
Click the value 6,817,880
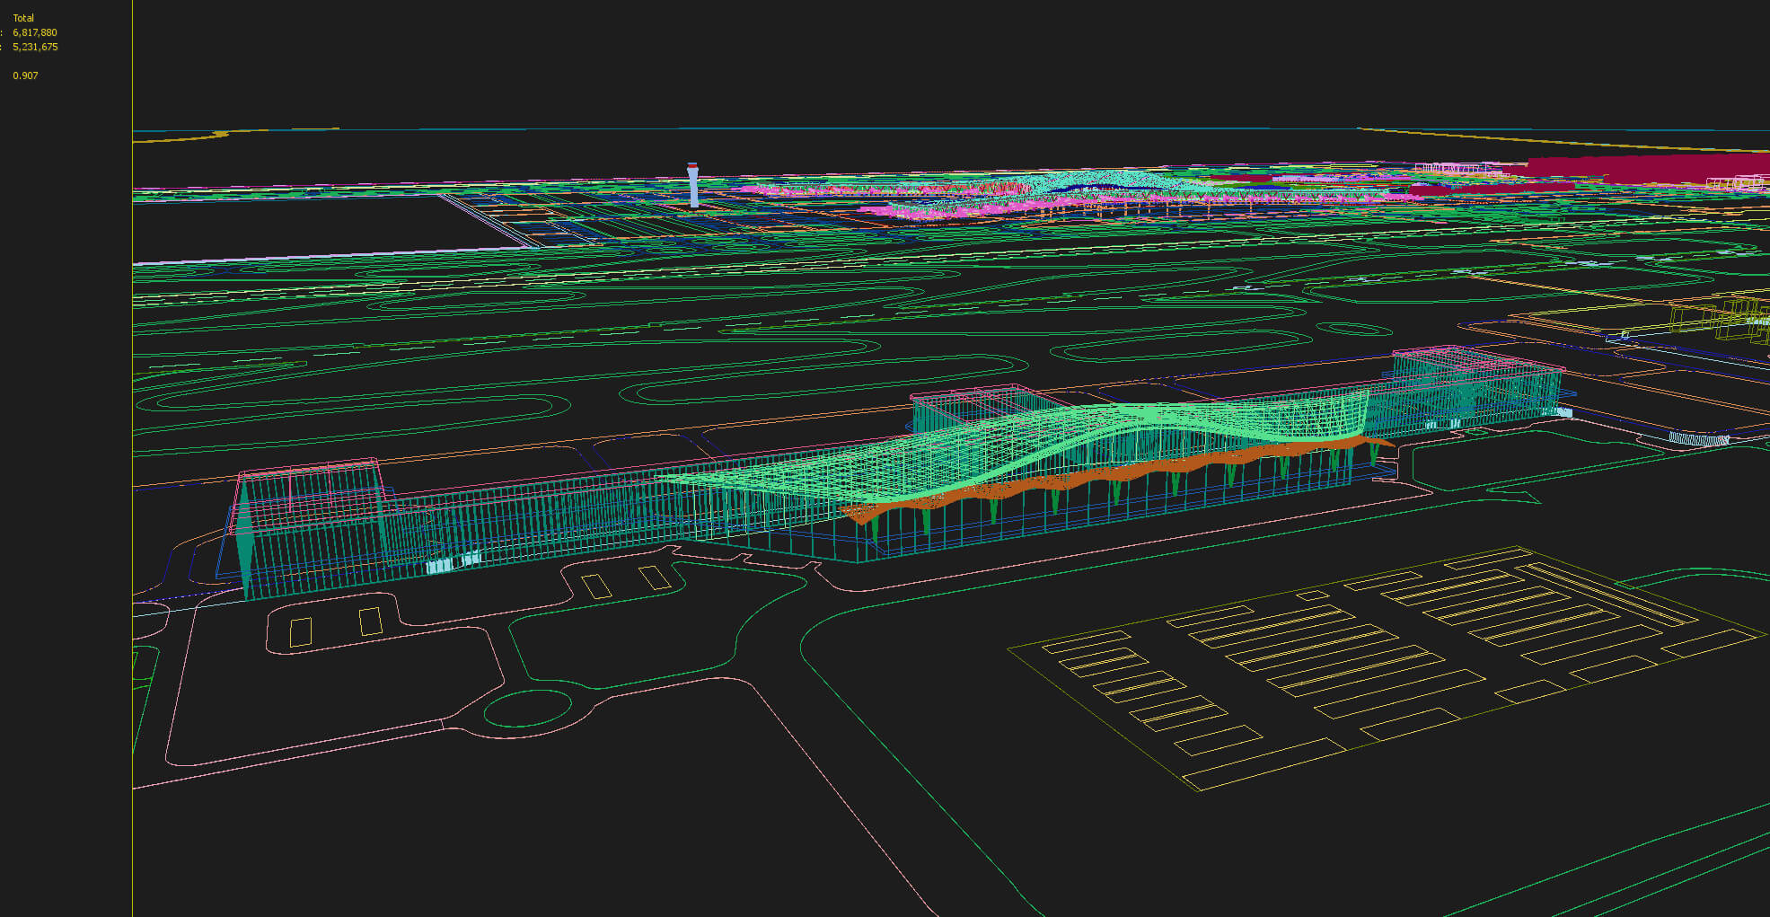(x=35, y=32)
